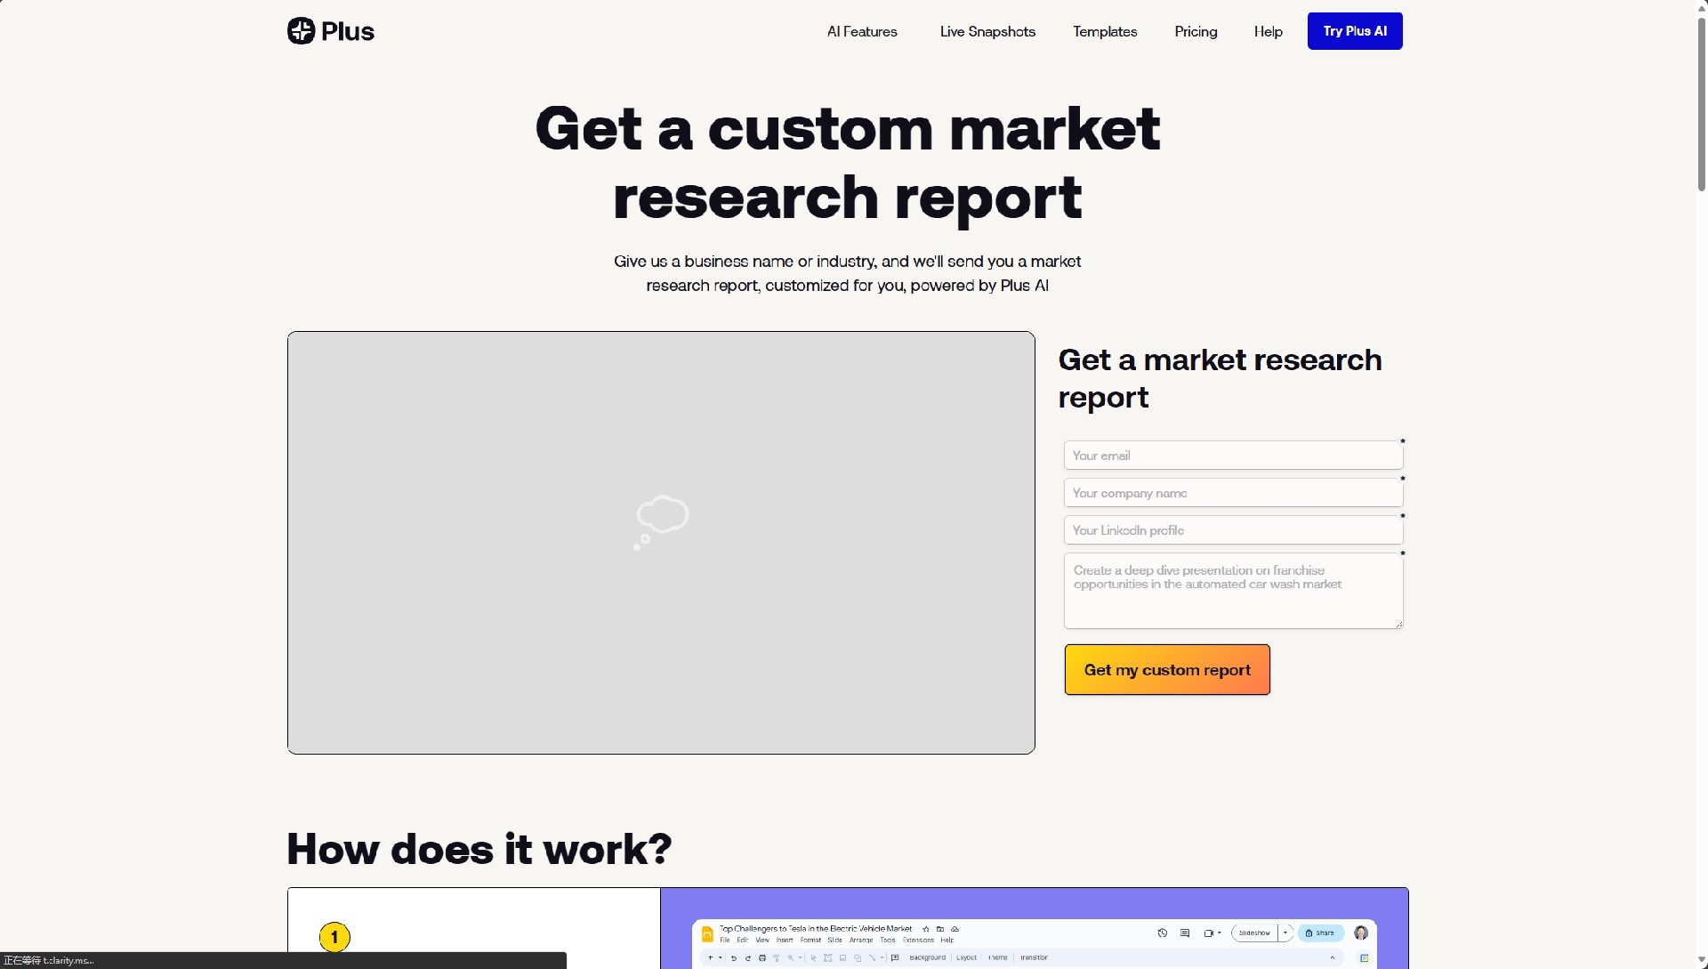
Task: Focus the Your email field
Action: tap(1233, 456)
